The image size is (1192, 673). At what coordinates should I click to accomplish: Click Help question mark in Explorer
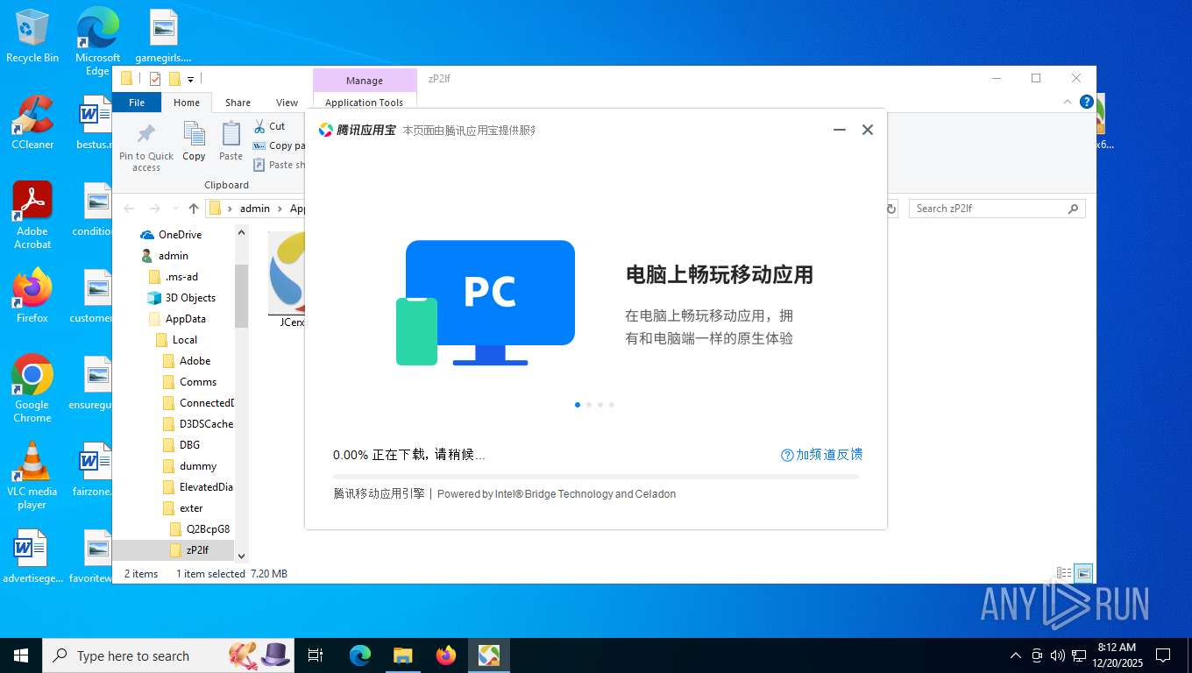click(1087, 102)
